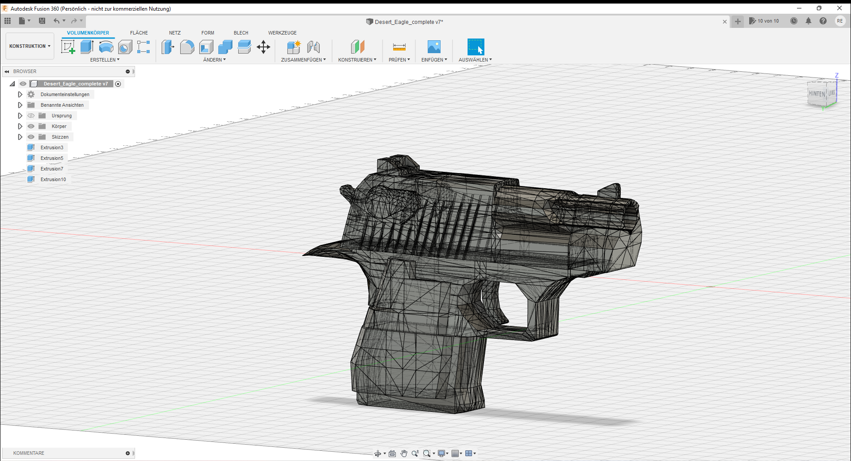Toggle visibility of Körper folder
Screen dimensions: 851x461
tap(31, 126)
